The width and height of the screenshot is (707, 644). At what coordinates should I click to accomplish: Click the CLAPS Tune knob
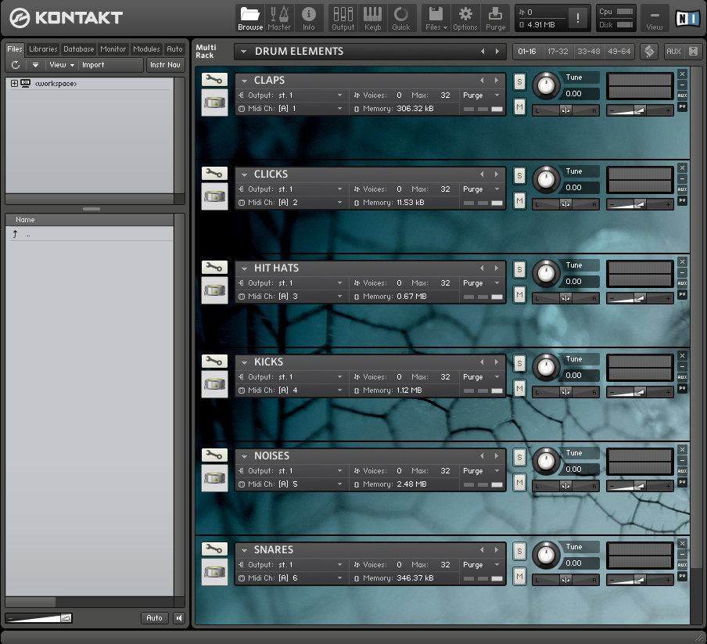[547, 85]
